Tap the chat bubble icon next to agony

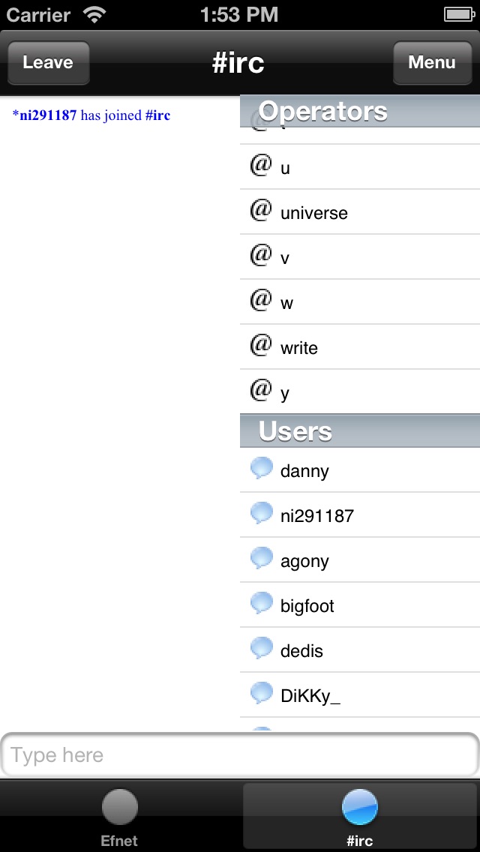point(262,559)
